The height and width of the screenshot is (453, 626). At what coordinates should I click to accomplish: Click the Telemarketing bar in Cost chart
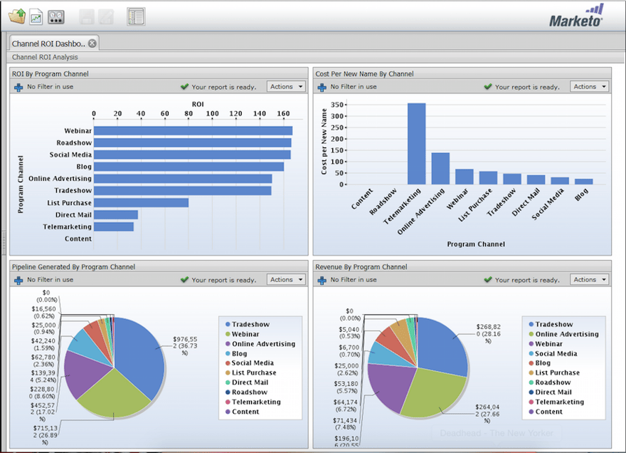coord(416,144)
